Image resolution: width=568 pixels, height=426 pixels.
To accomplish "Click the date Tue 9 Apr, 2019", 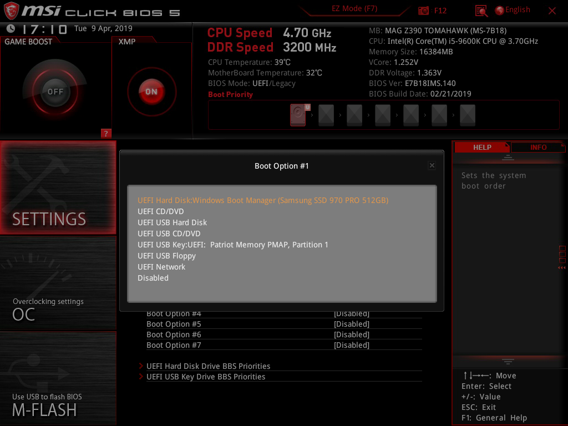I will tap(103, 28).
